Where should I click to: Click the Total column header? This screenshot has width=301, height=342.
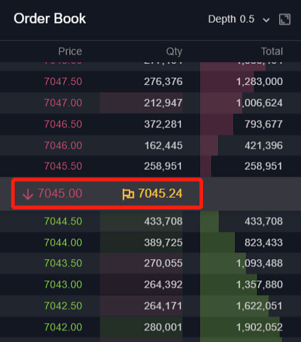pyautogui.click(x=271, y=51)
